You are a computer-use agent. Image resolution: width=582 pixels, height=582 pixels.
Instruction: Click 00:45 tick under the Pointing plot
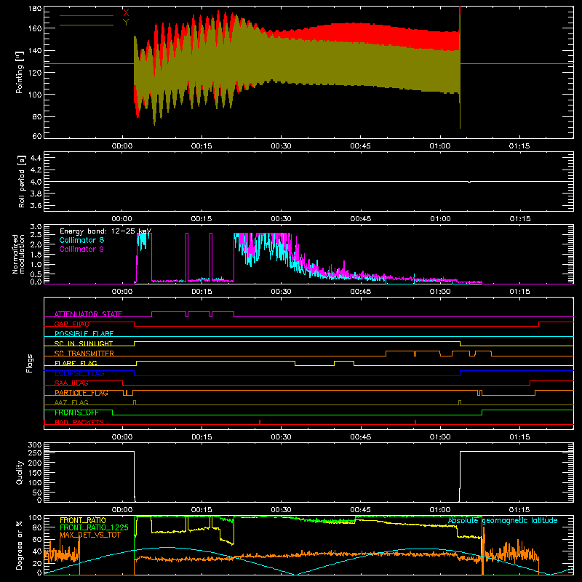tap(360, 146)
